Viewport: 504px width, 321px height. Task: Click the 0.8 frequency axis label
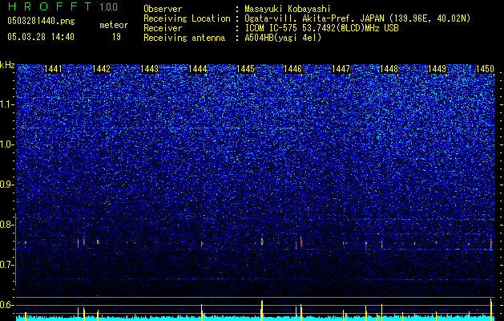coord(6,225)
